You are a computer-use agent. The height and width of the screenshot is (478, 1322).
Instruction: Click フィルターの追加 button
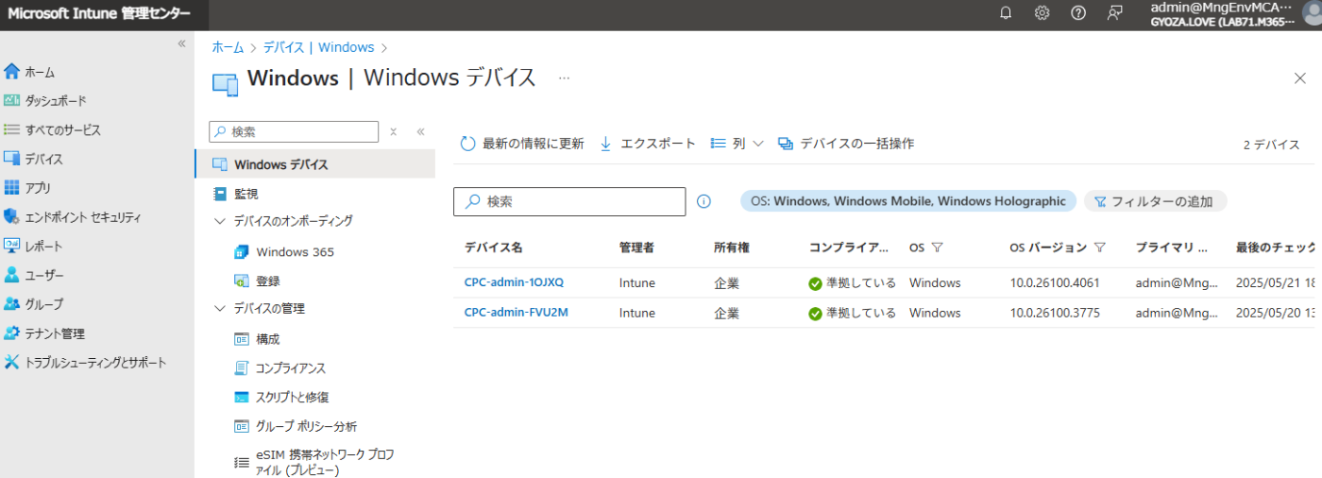pos(1155,201)
